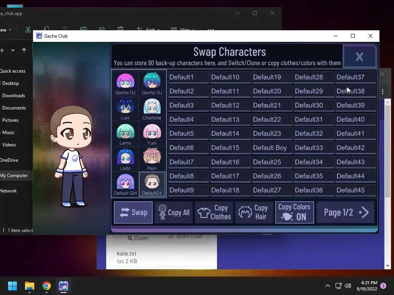Pick the Charlotte character slot
Viewport: 394px width, 295px height.
[x=152, y=109]
